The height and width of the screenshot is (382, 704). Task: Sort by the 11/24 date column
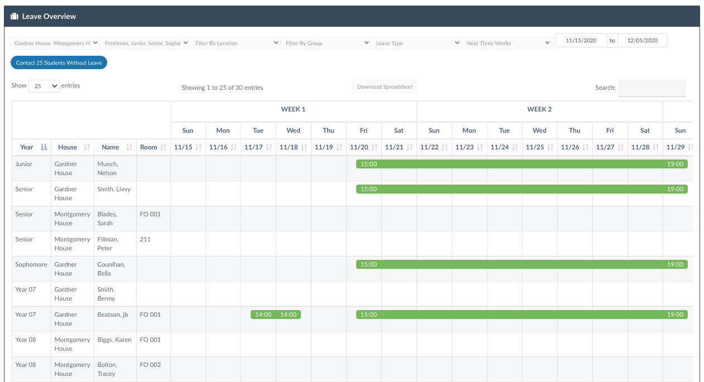[505, 147]
